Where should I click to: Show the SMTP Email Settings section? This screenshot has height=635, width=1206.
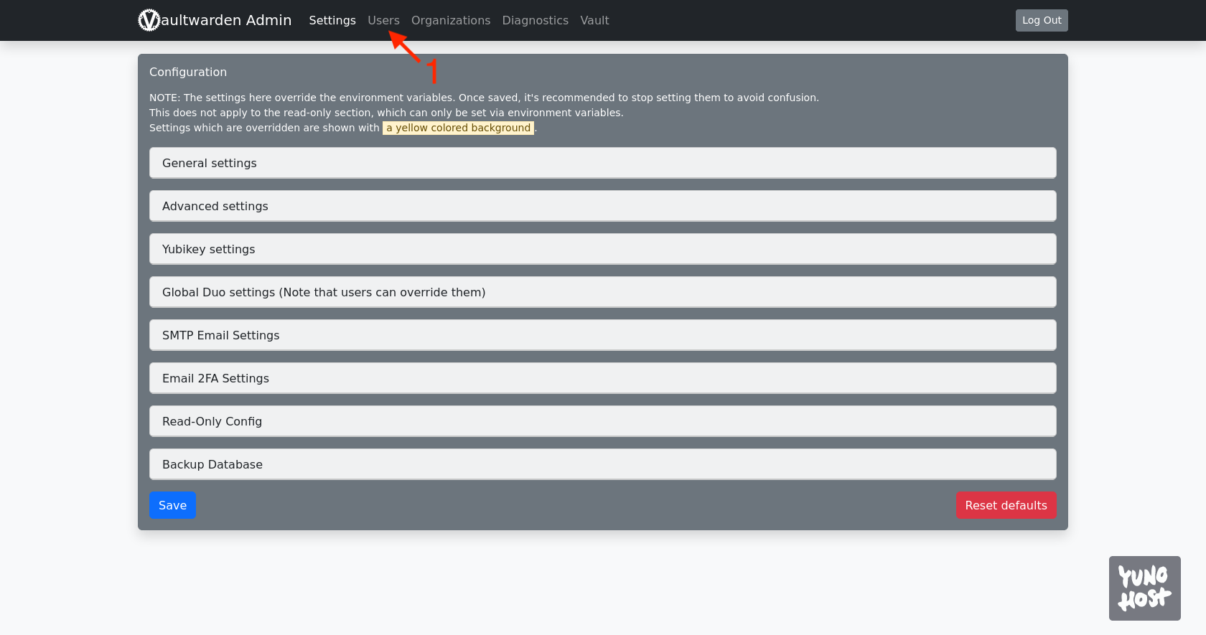pyautogui.click(x=602, y=335)
